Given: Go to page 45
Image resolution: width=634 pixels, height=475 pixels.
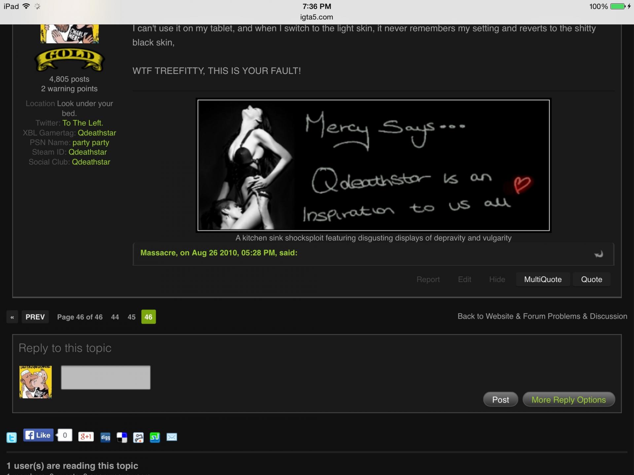Looking at the screenshot, I should click(131, 317).
